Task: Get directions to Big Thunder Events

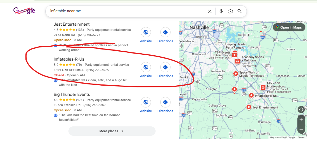Action: click(165, 102)
